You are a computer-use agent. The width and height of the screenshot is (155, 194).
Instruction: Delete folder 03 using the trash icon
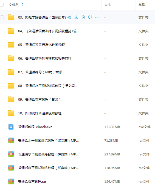click(x=83, y=17)
